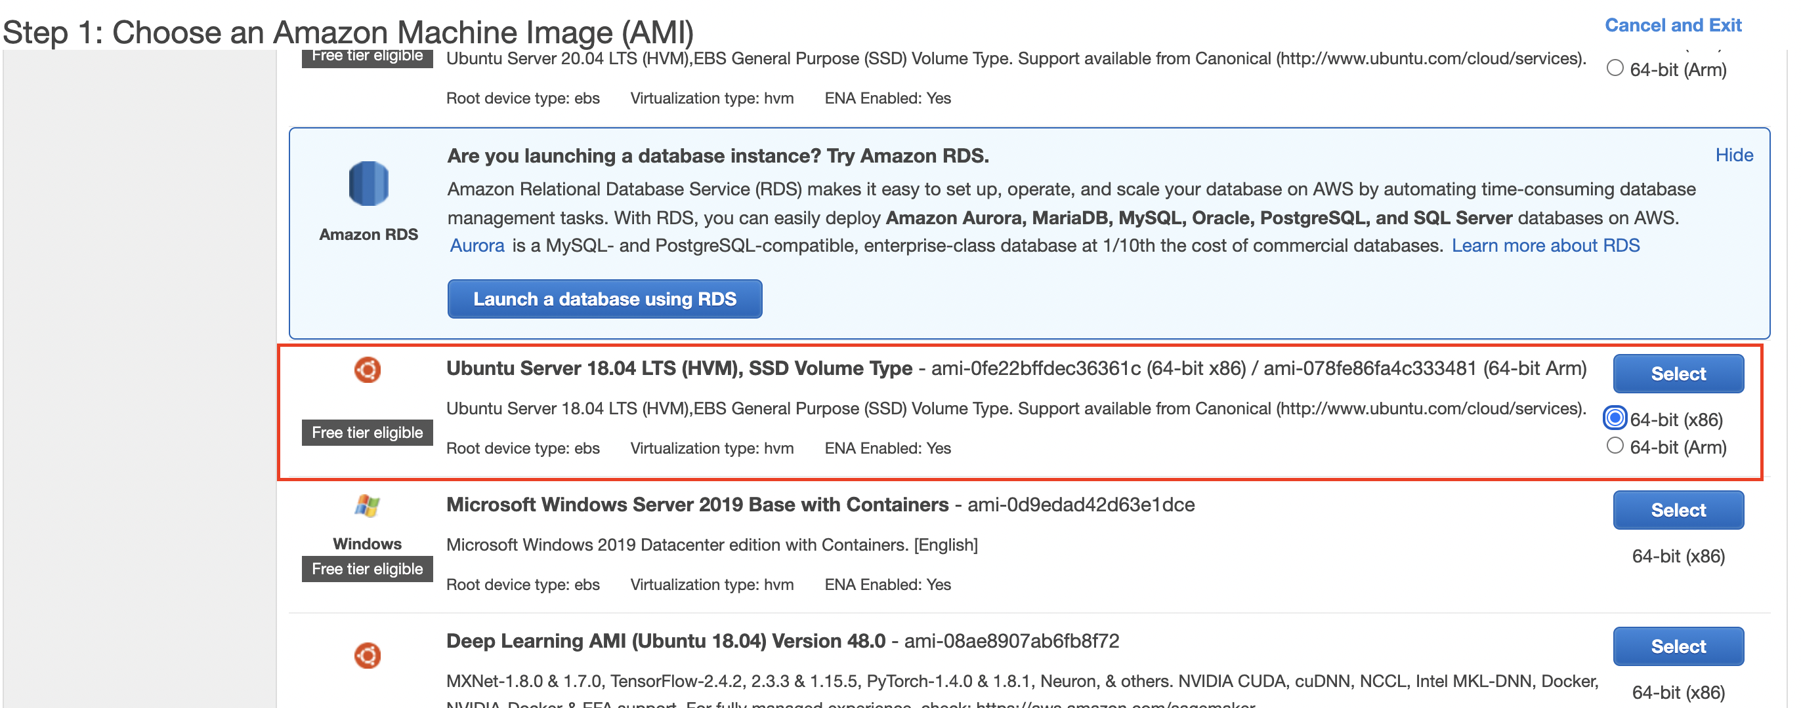Screen dimensions: 1801x708
Task: Click the MXNet-1.8.0 description text
Action: (1022, 691)
